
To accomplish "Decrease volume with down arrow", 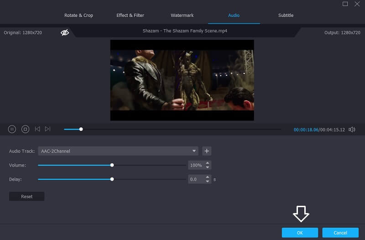I will coord(208,167).
